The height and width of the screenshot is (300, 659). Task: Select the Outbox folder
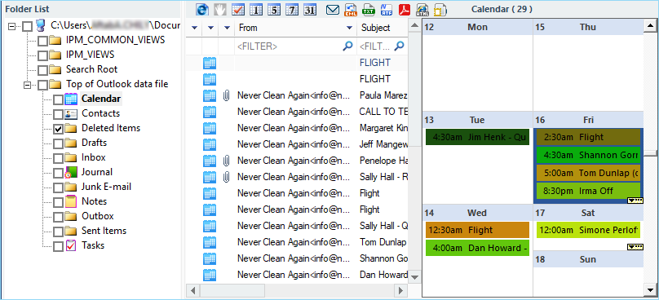[98, 216]
